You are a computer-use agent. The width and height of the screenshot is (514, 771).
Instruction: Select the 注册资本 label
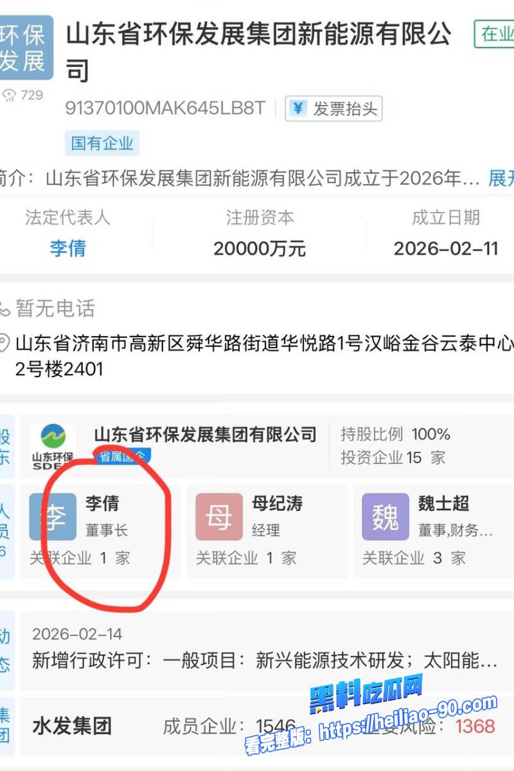point(260,217)
